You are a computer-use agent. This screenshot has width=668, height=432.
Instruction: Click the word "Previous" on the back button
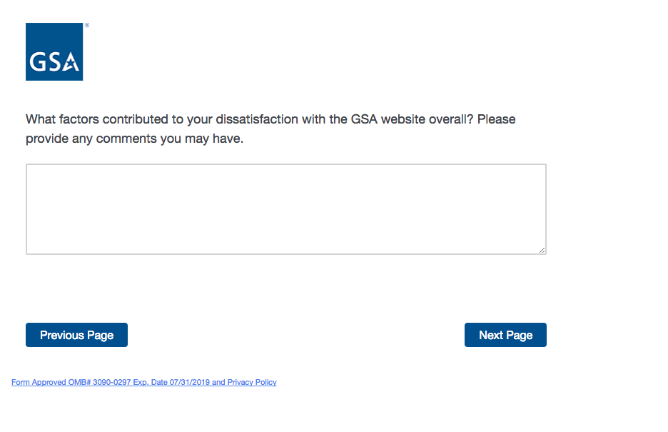coord(62,335)
